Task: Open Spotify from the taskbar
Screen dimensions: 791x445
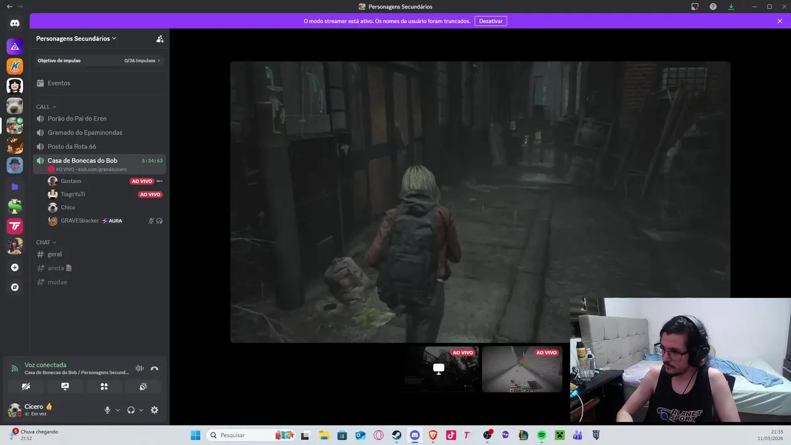Action: tap(541, 435)
